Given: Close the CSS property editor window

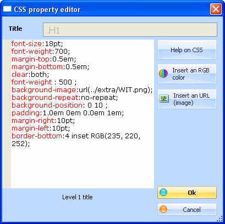Looking at the screenshot, I should click(216, 9).
